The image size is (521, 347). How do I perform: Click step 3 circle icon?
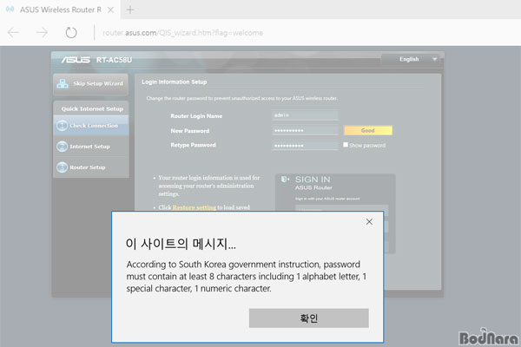[x=63, y=167]
